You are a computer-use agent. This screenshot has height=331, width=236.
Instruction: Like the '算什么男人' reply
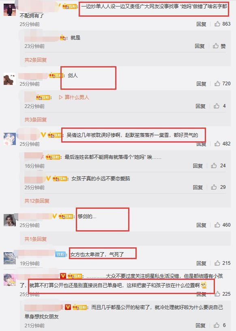tap(217, 106)
